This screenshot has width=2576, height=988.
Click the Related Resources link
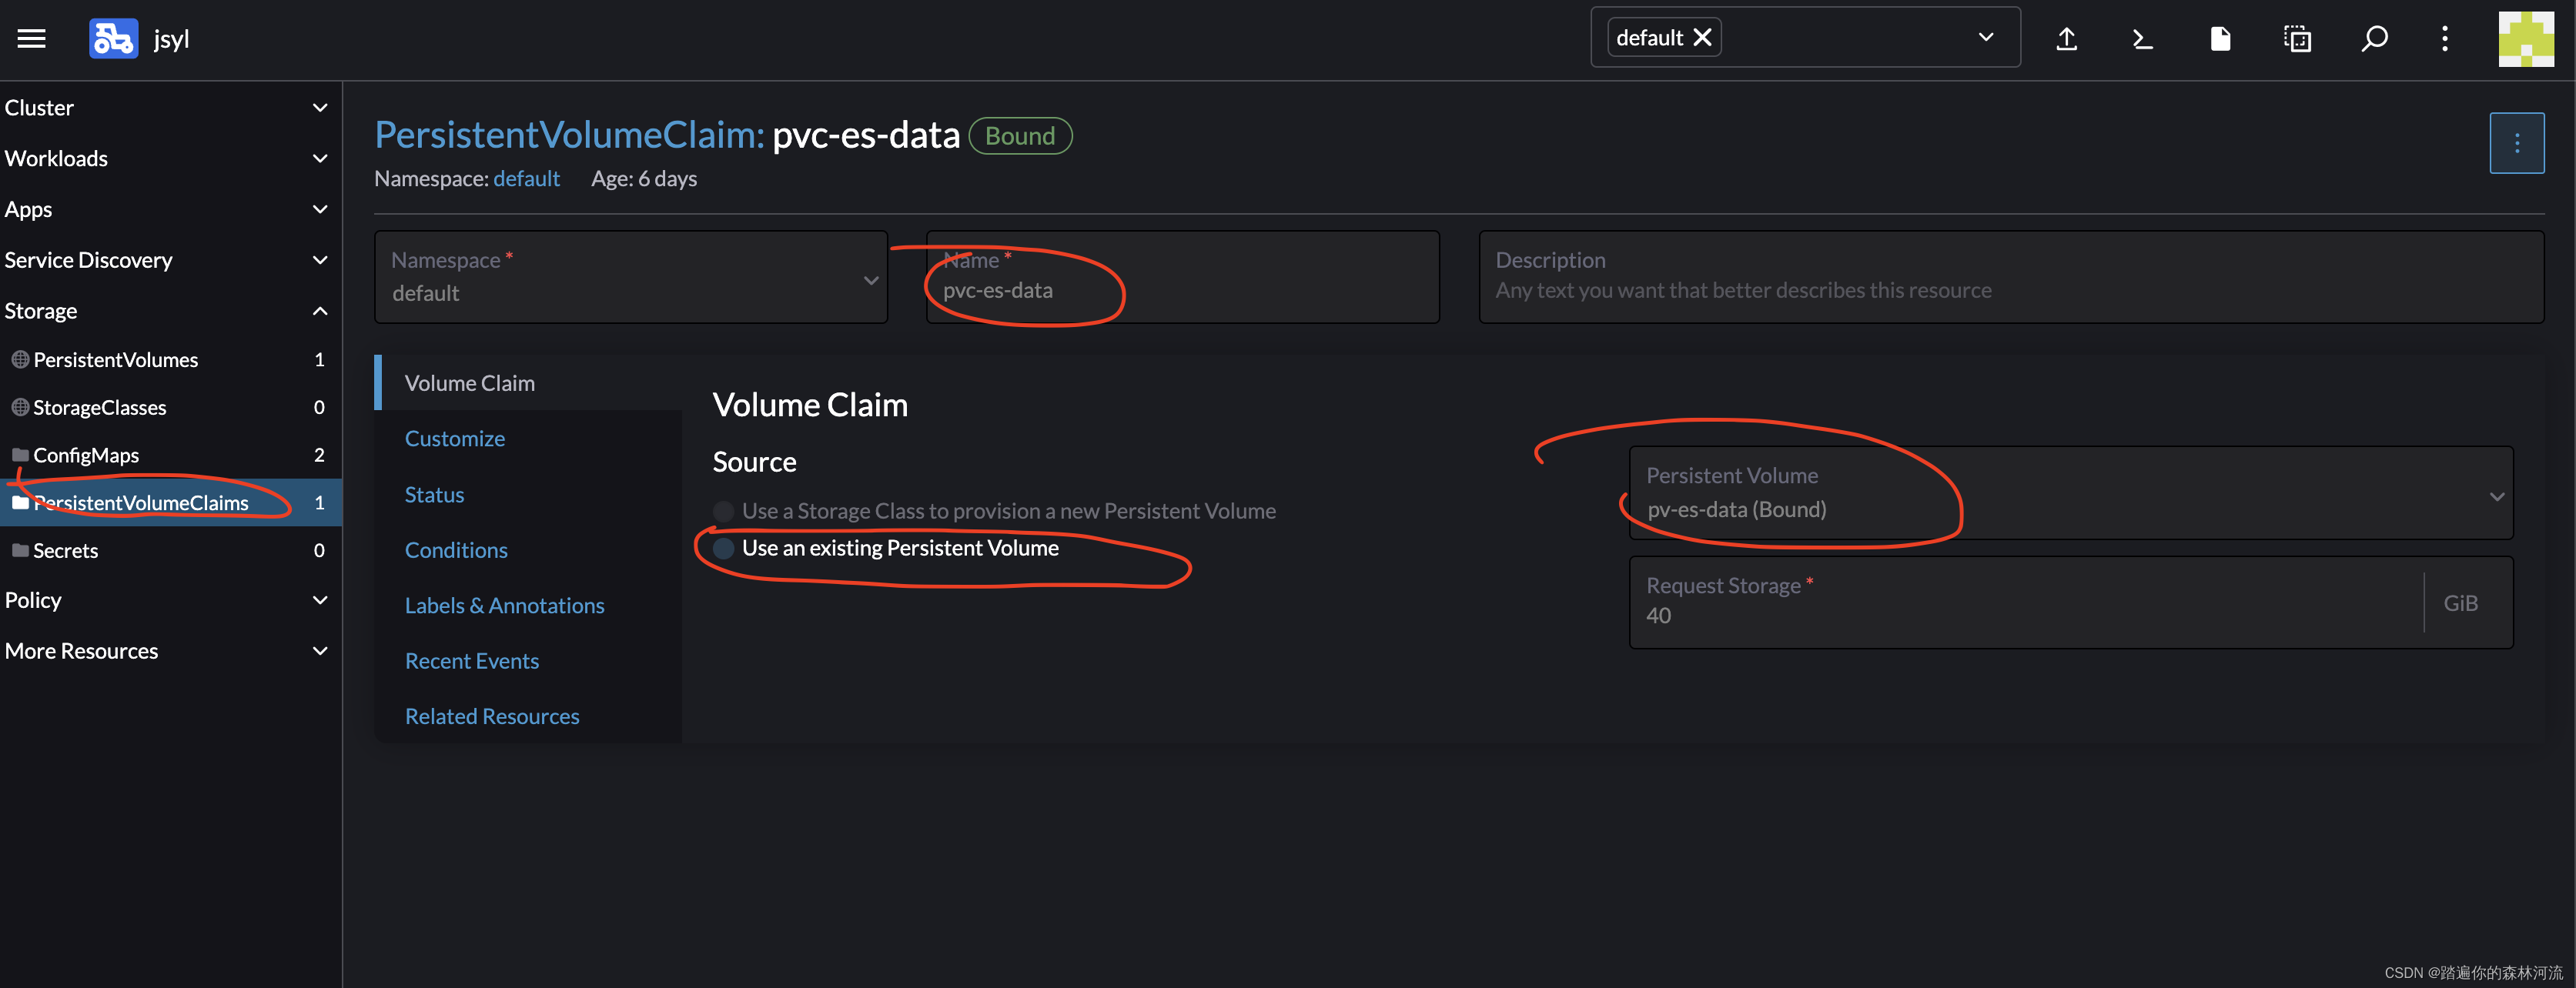click(491, 714)
